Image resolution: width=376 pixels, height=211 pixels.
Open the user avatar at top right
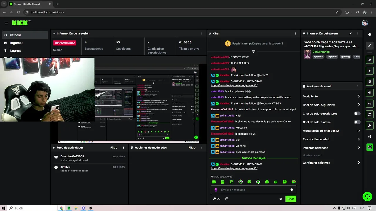pyautogui.click(x=365, y=23)
